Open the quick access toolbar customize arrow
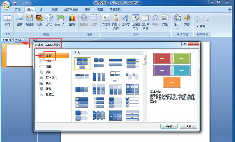 pos(34,3)
